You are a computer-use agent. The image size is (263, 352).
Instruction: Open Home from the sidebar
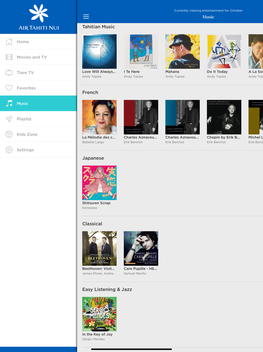38,41
